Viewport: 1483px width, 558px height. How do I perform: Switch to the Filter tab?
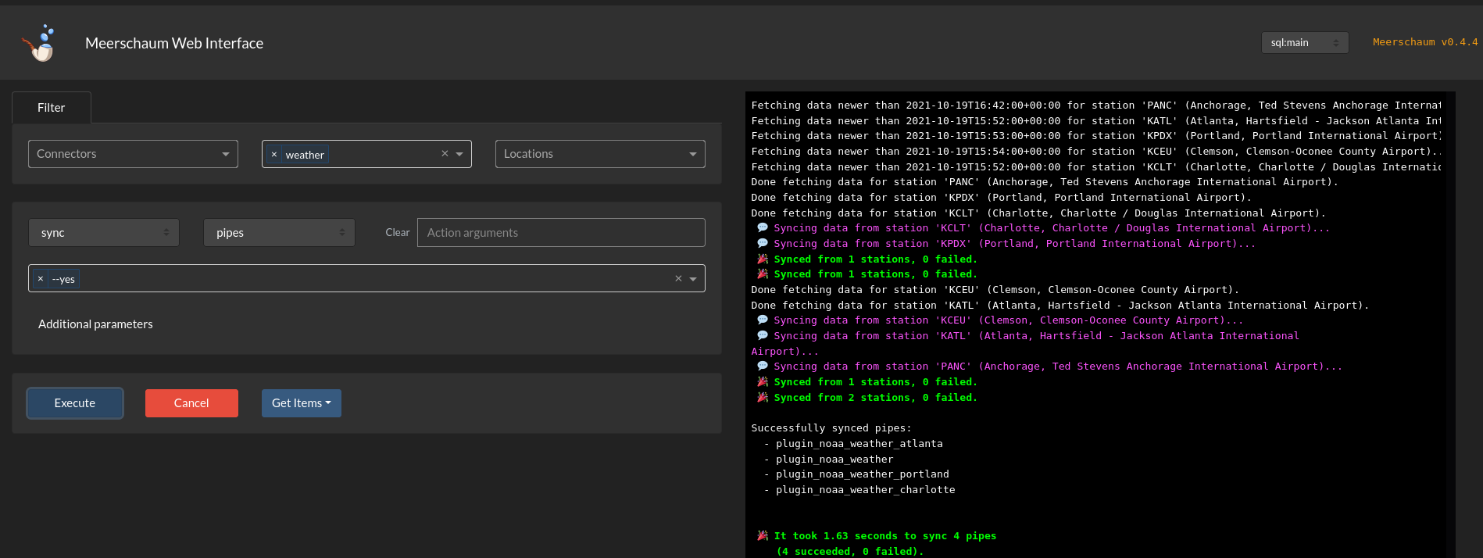point(52,108)
